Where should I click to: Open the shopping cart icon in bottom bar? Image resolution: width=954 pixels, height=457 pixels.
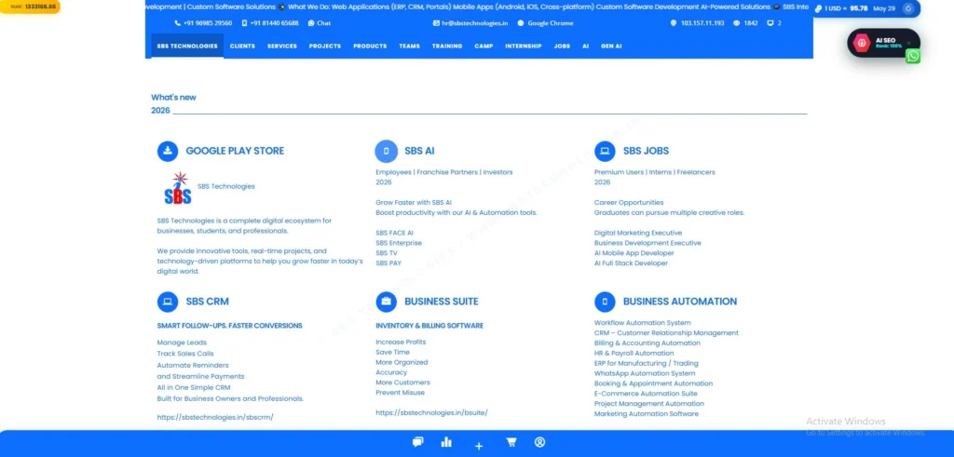(511, 442)
